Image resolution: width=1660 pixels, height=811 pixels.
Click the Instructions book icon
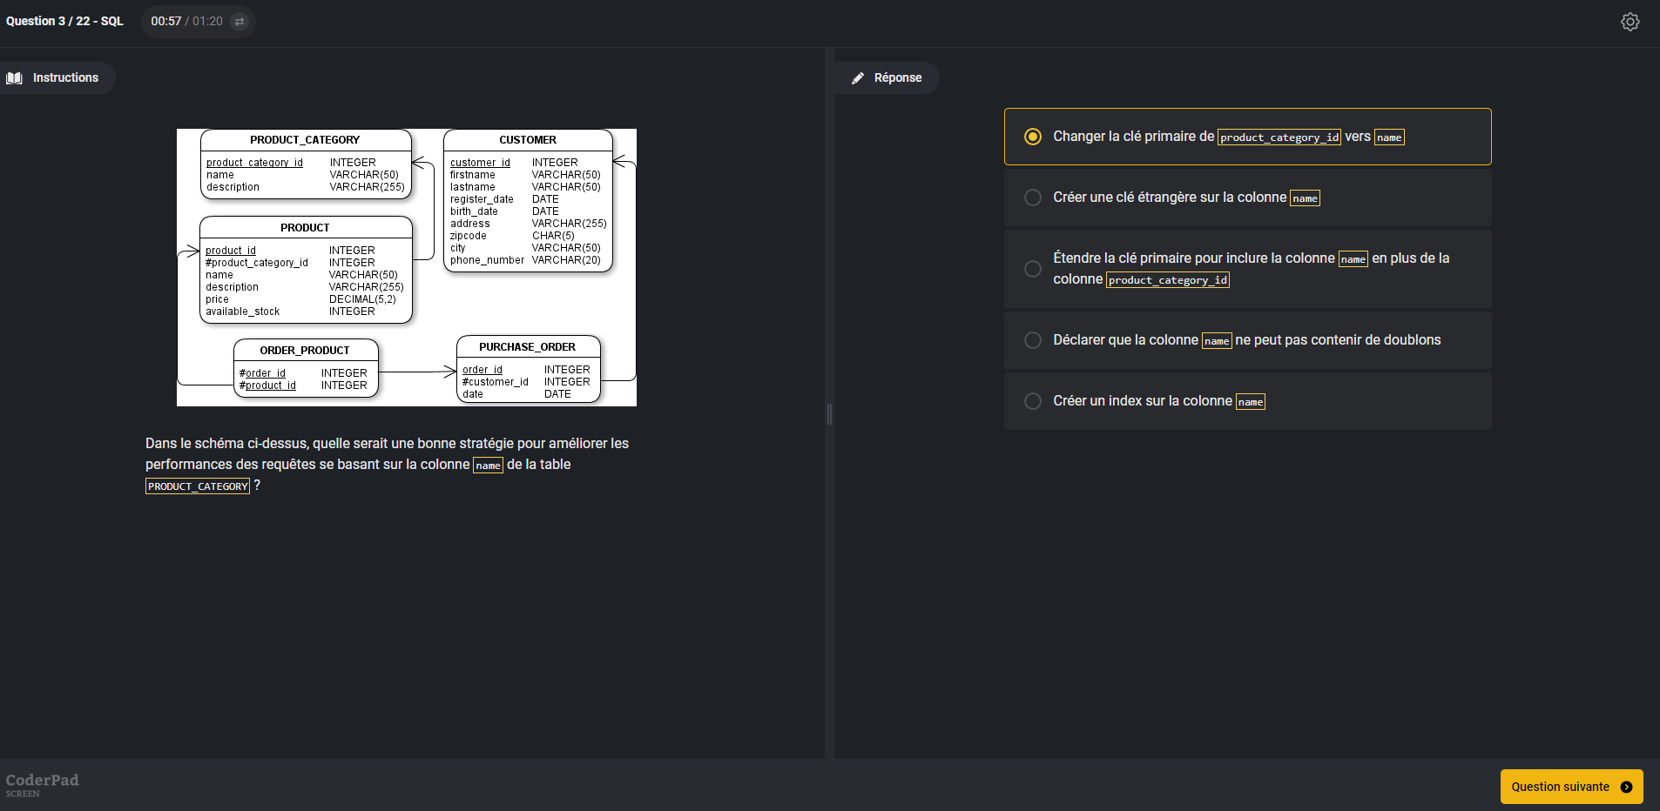pyautogui.click(x=15, y=78)
